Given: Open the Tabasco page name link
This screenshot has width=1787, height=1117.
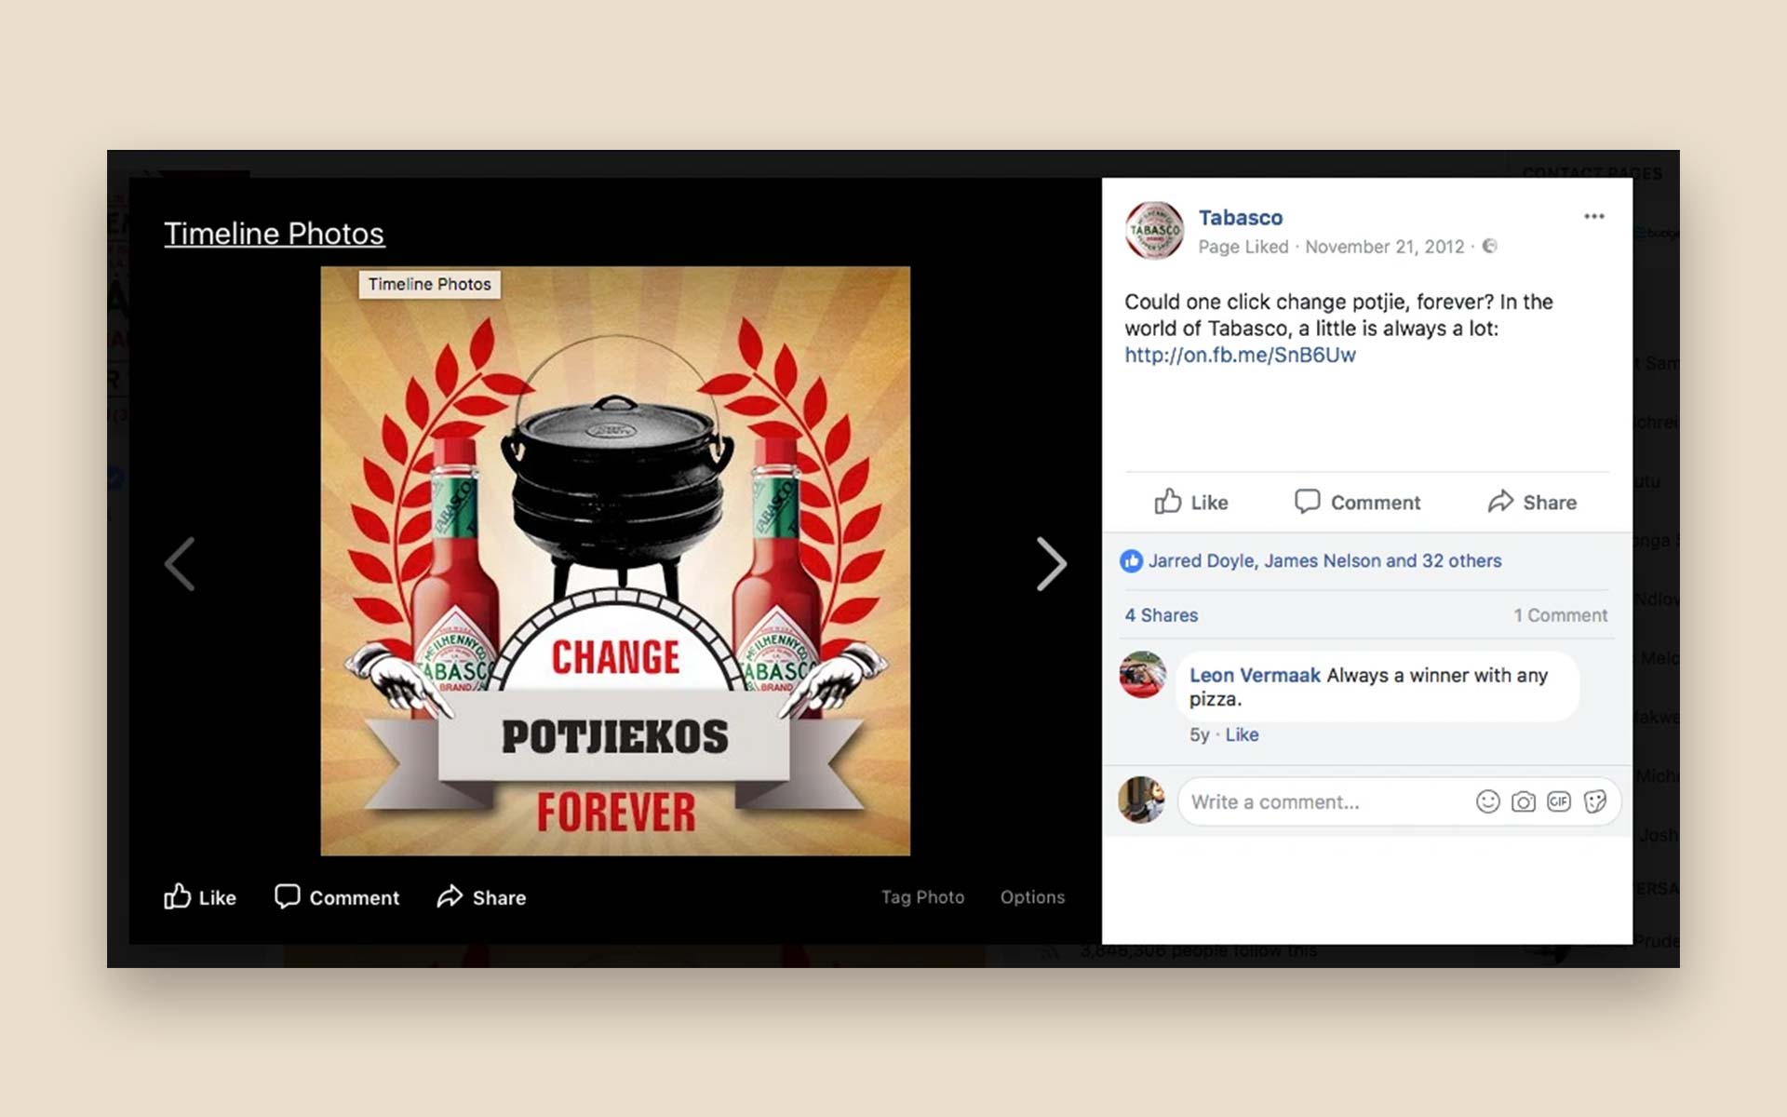Looking at the screenshot, I should pos(1241,218).
